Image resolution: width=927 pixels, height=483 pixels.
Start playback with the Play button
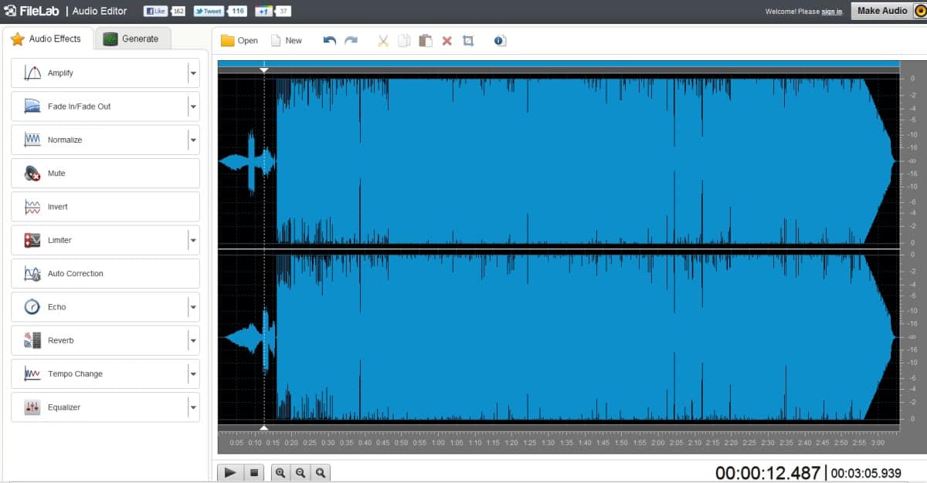coord(230,472)
